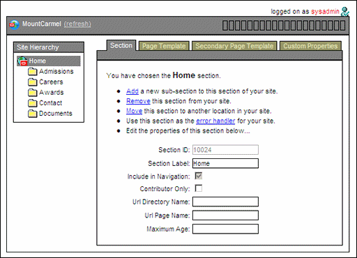Click the Contact folder icon
The width and height of the screenshot is (357, 258).
pos(33,103)
